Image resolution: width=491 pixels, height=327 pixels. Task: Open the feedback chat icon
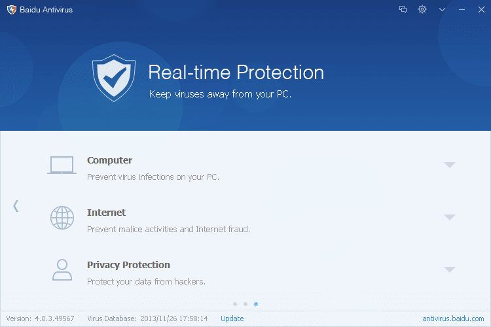tap(403, 9)
